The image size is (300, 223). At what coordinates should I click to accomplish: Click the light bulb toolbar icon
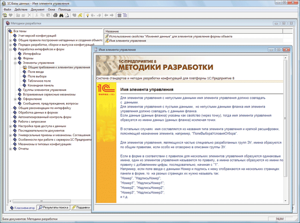point(87,15)
